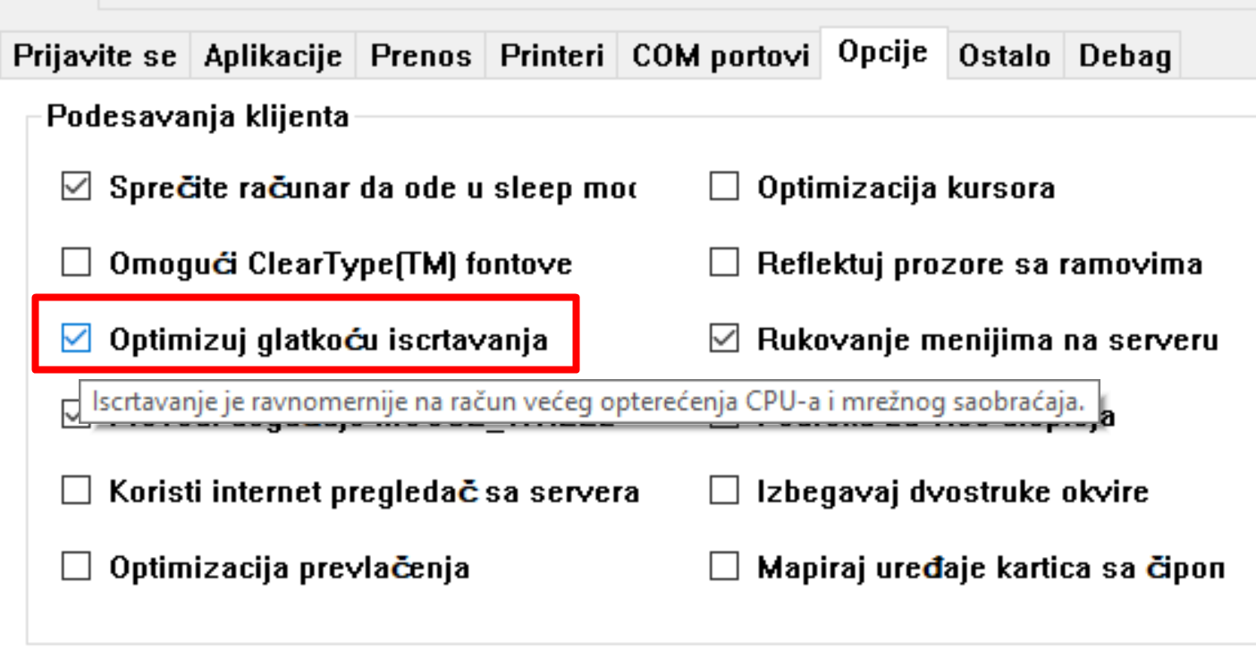Tick the Optimizacija prevlačenja checkbox
The width and height of the screenshot is (1256, 667).
click(76, 567)
